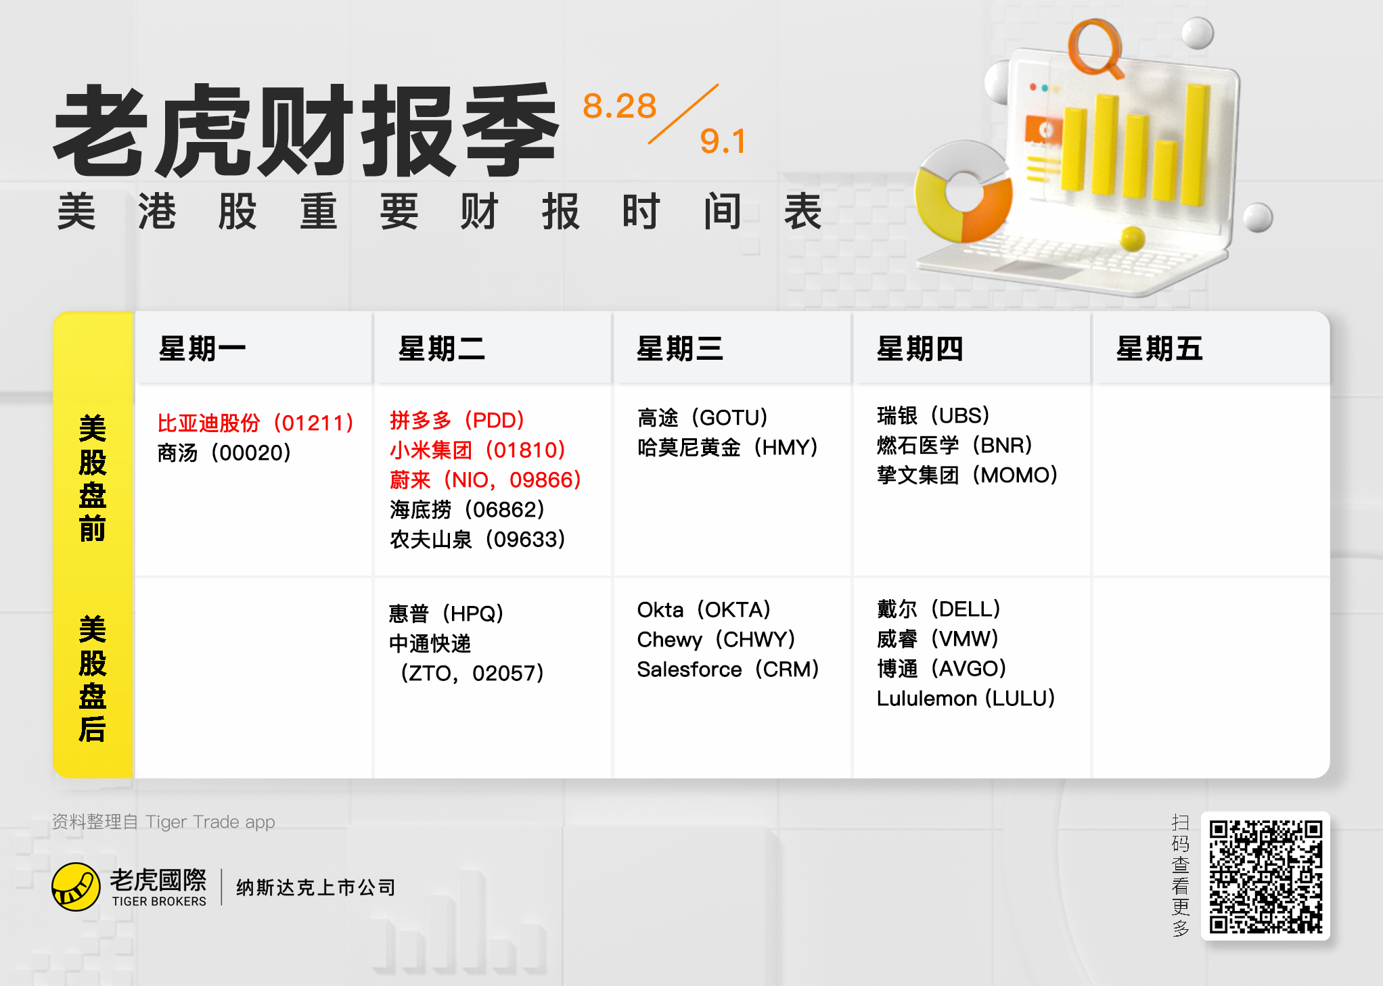Image resolution: width=1383 pixels, height=986 pixels.
Task: Click the yellow ball on the laptop keyboard
Action: point(1132,238)
